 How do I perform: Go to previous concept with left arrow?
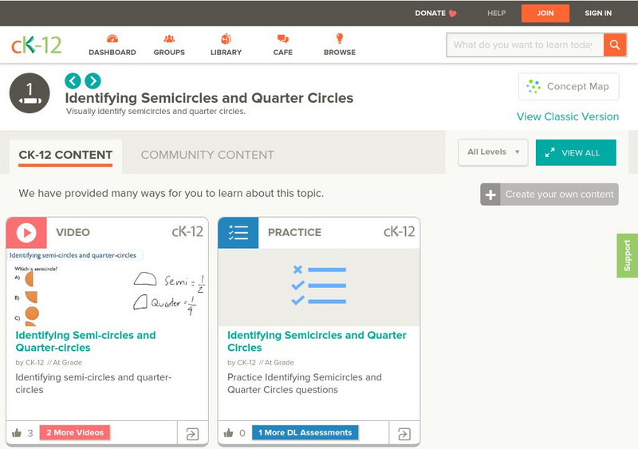(x=73, y=81)
